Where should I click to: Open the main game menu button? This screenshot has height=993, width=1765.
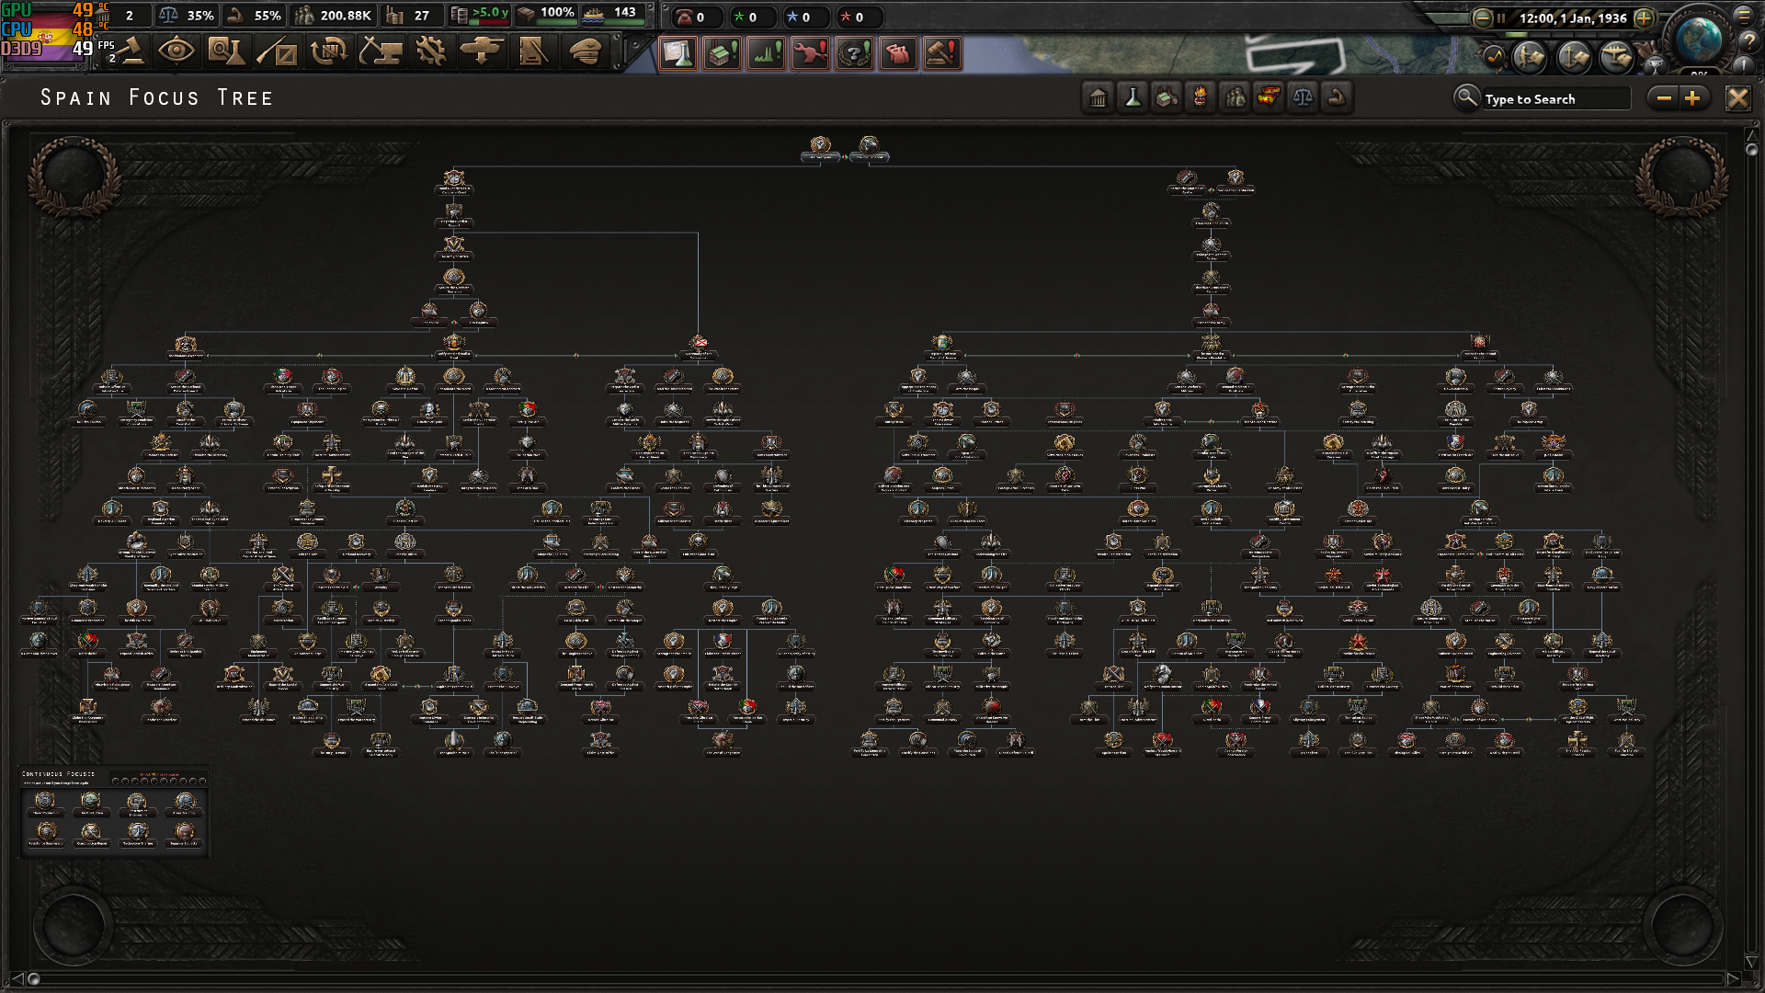[x=1744, y=16]
